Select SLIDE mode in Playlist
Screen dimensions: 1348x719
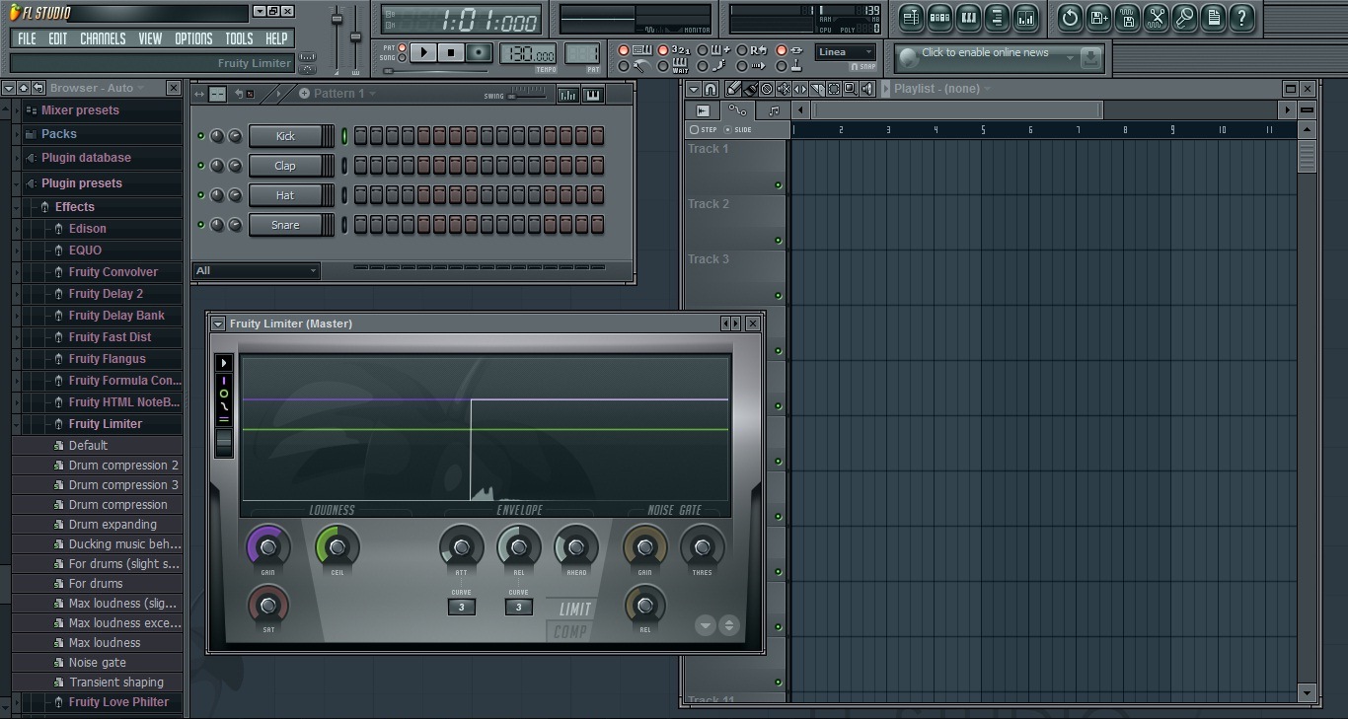coord(738,129)
